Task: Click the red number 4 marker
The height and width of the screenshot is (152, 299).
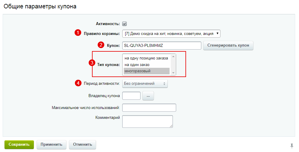Action: tap(78, 83)
